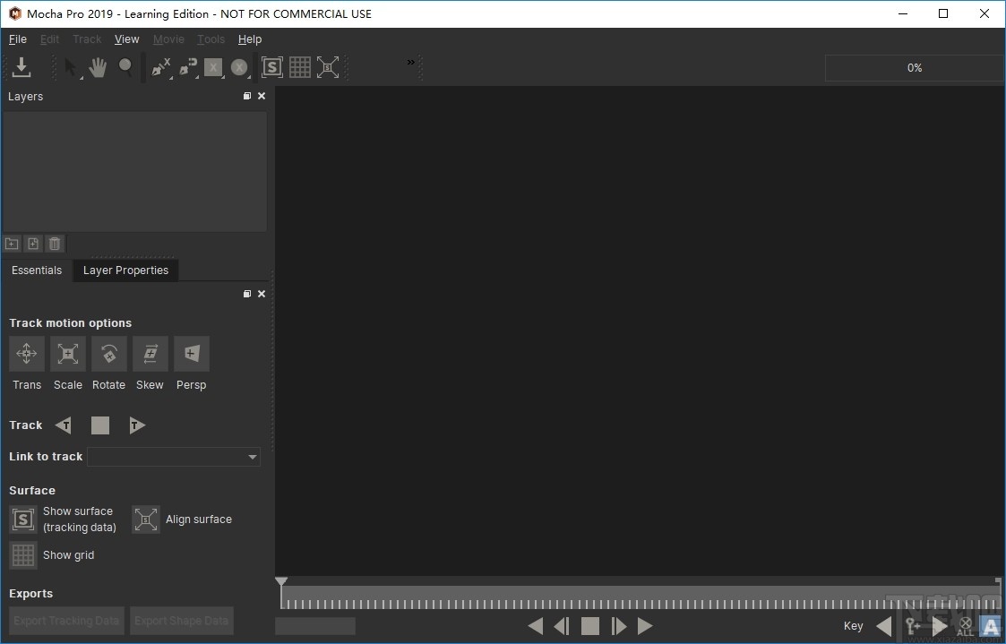Activate the Zoom magnifier tool
The width and height of the screenshot is (1006, 644).
coord(125,67)
